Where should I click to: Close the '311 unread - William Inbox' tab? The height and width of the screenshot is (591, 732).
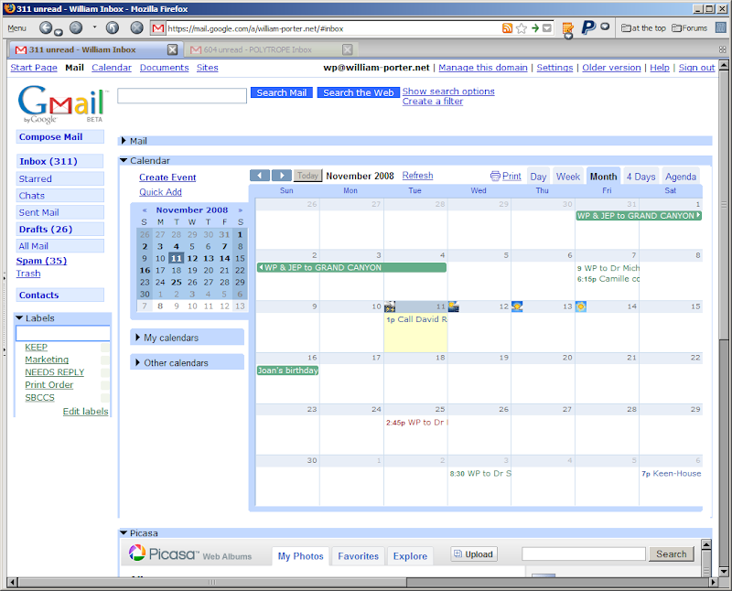172,49
